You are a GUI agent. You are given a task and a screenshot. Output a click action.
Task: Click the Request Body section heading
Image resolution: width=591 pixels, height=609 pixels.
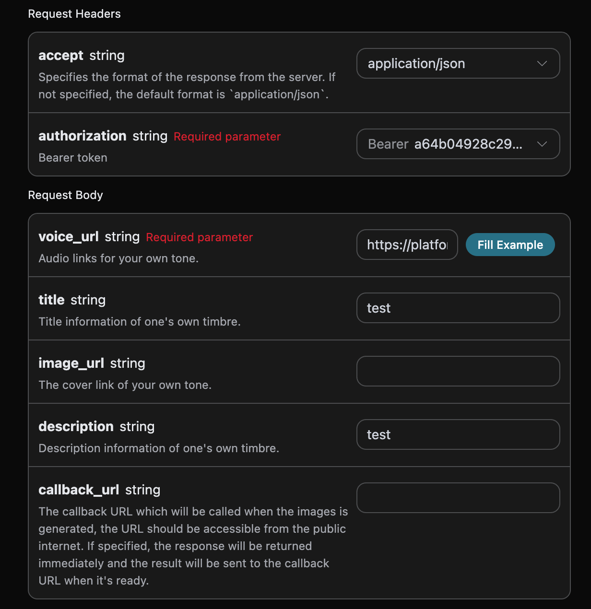click(66, 195)
